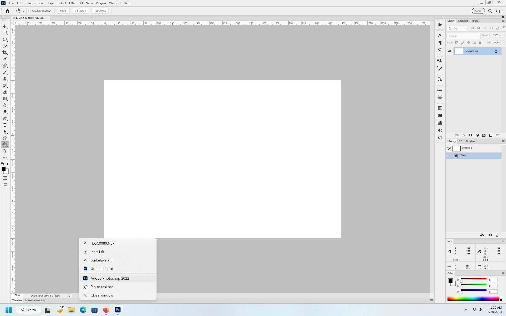Open land 1.tif from jump list
This screenshot has height=316, width=506.
click(98, 252)
